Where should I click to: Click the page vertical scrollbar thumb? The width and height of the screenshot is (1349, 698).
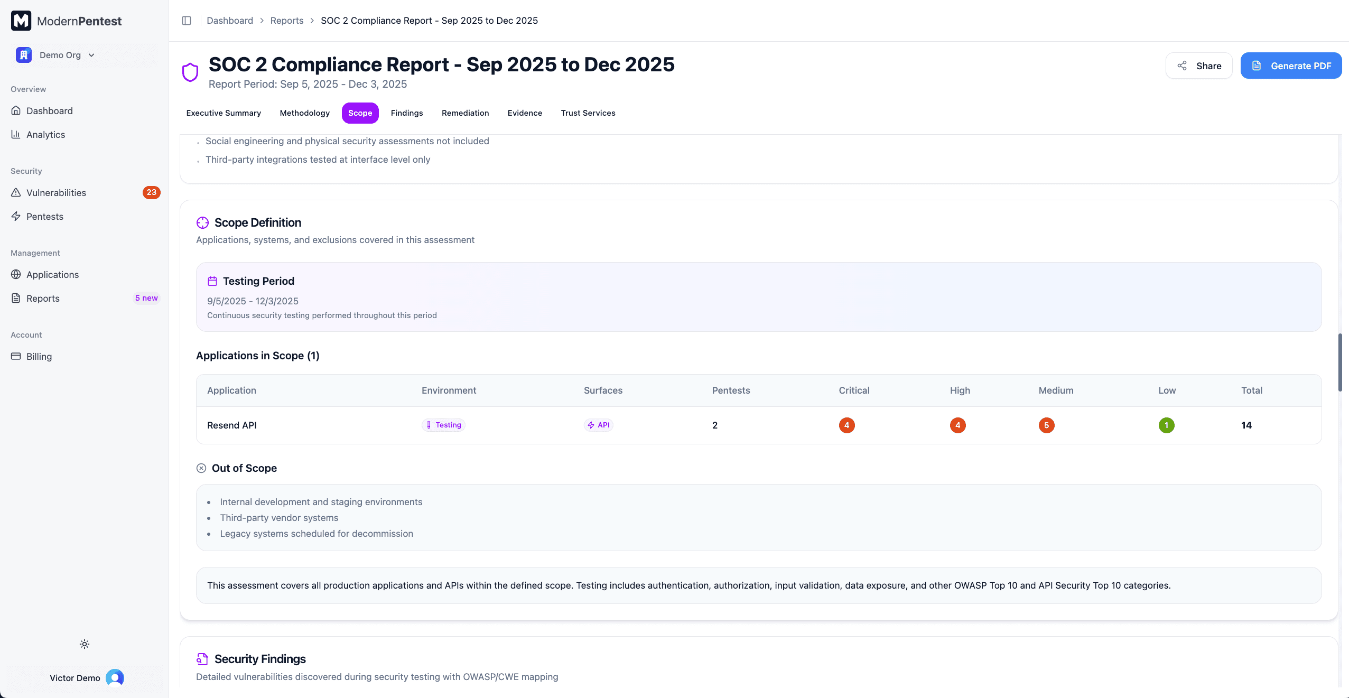coord(1340,362)
